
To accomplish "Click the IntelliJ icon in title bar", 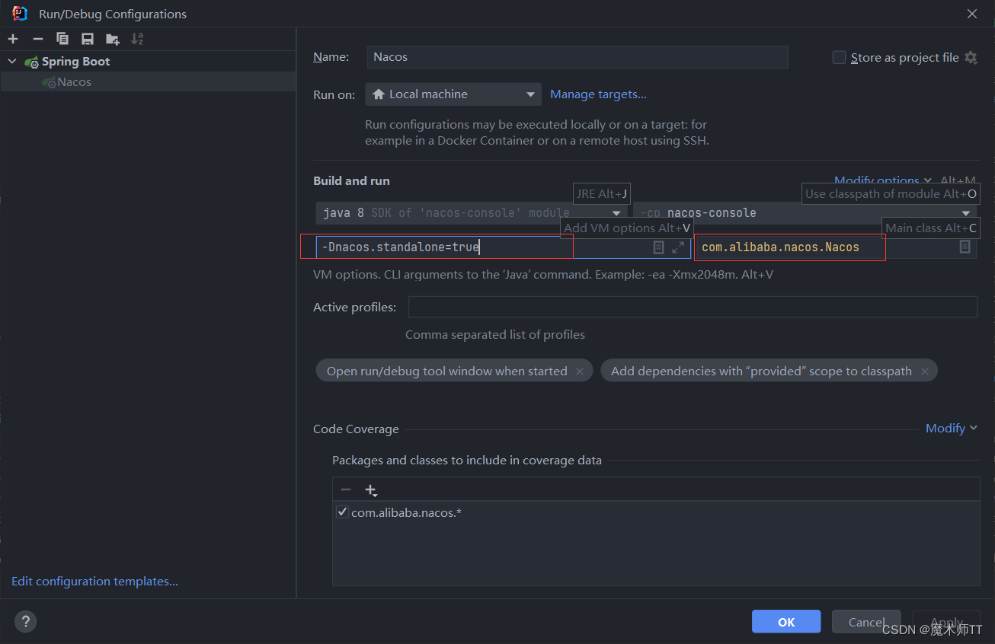I will (20, 14).
